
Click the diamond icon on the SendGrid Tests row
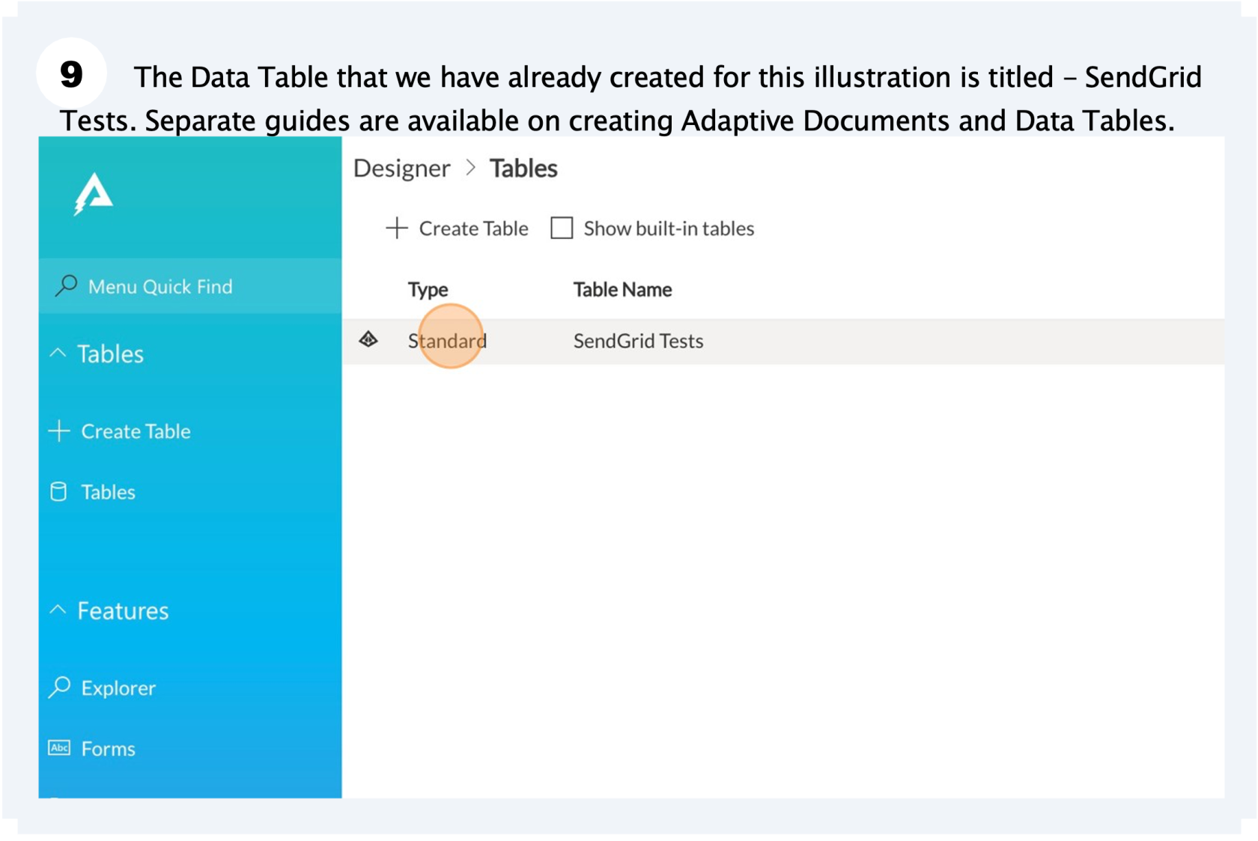pos(368,339)
